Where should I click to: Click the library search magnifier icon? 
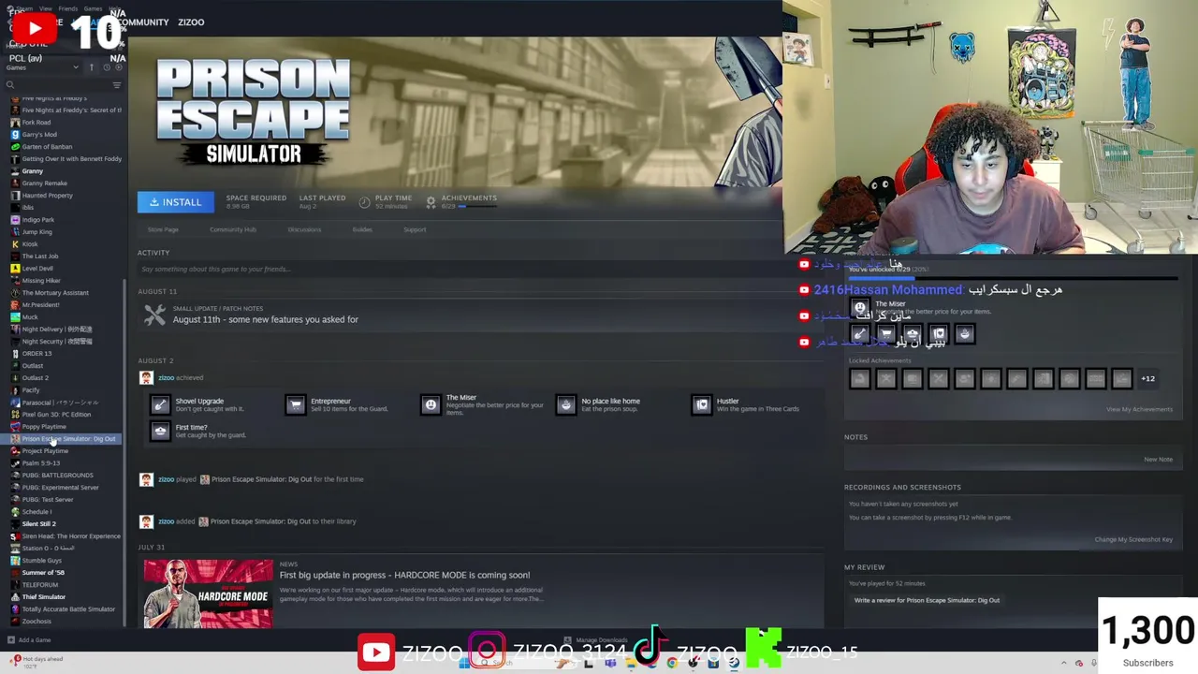[x=10, y=85]
